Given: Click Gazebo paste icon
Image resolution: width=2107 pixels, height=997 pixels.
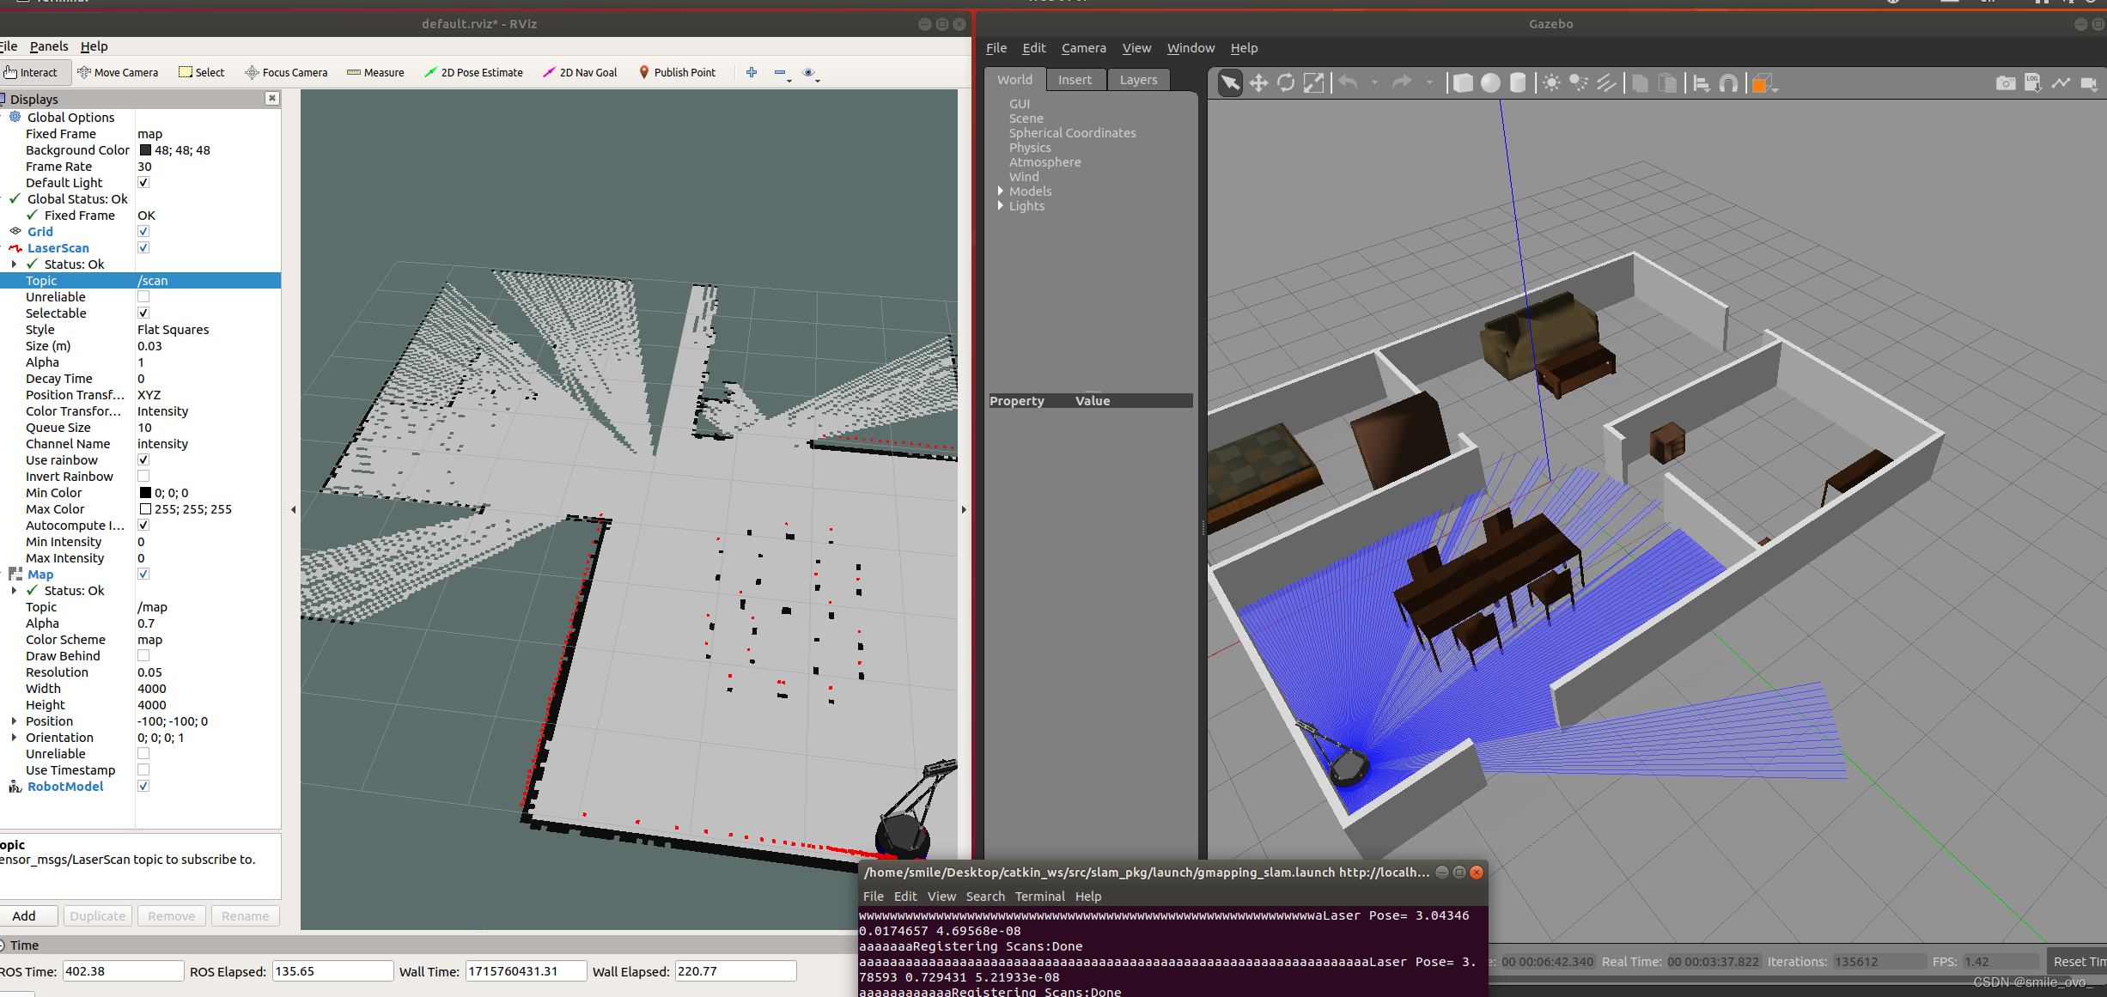Looking at the screenshot, I should click(x=1668, y=83).
